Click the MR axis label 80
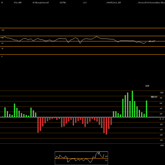Viewport: 165px width, 165px height. 161,98
